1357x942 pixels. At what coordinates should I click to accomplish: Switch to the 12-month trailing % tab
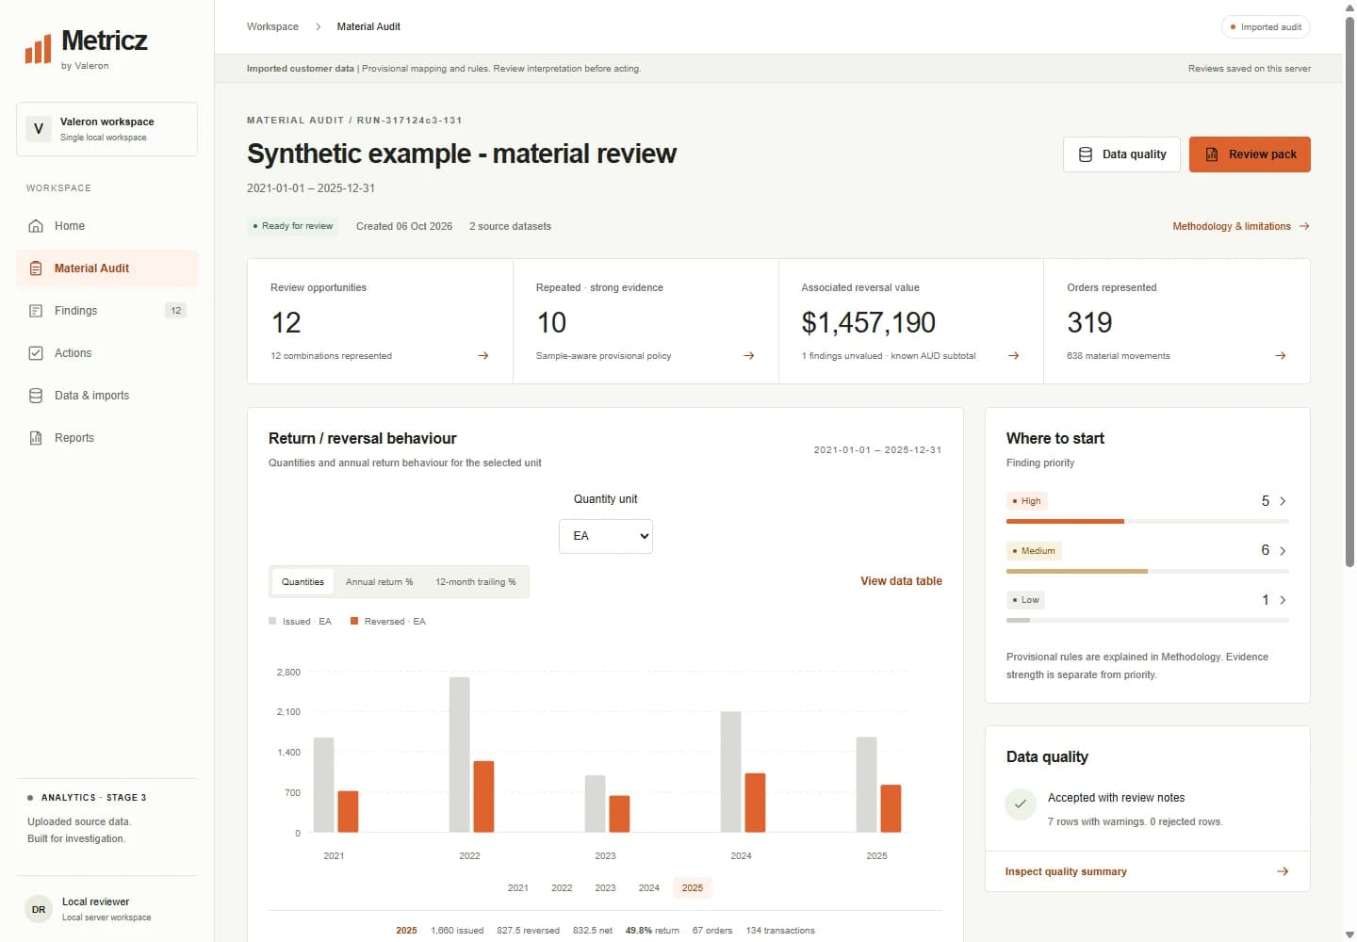(476, 582)
